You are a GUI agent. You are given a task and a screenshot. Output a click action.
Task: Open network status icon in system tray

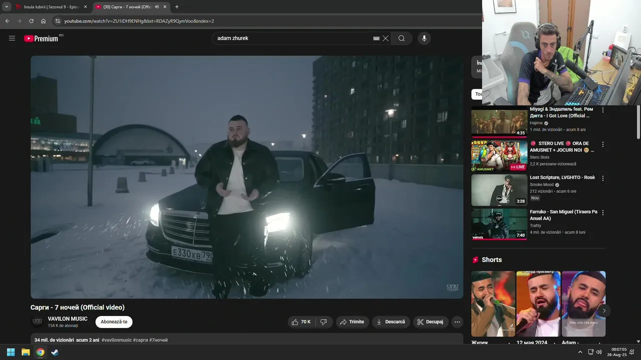pyautogui.click(x=590, y=352)
